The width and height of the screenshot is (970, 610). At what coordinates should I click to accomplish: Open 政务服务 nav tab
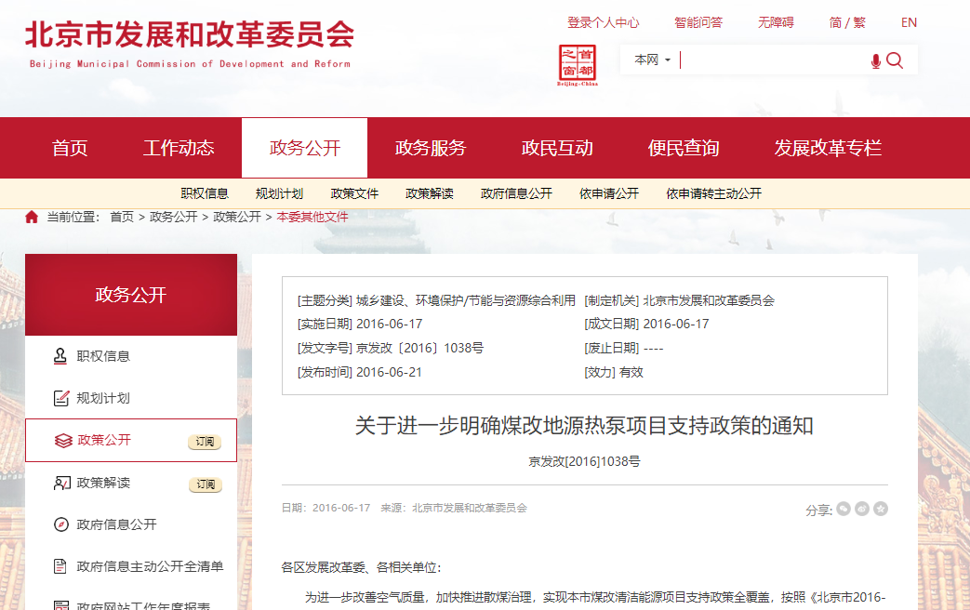point(431,148)
